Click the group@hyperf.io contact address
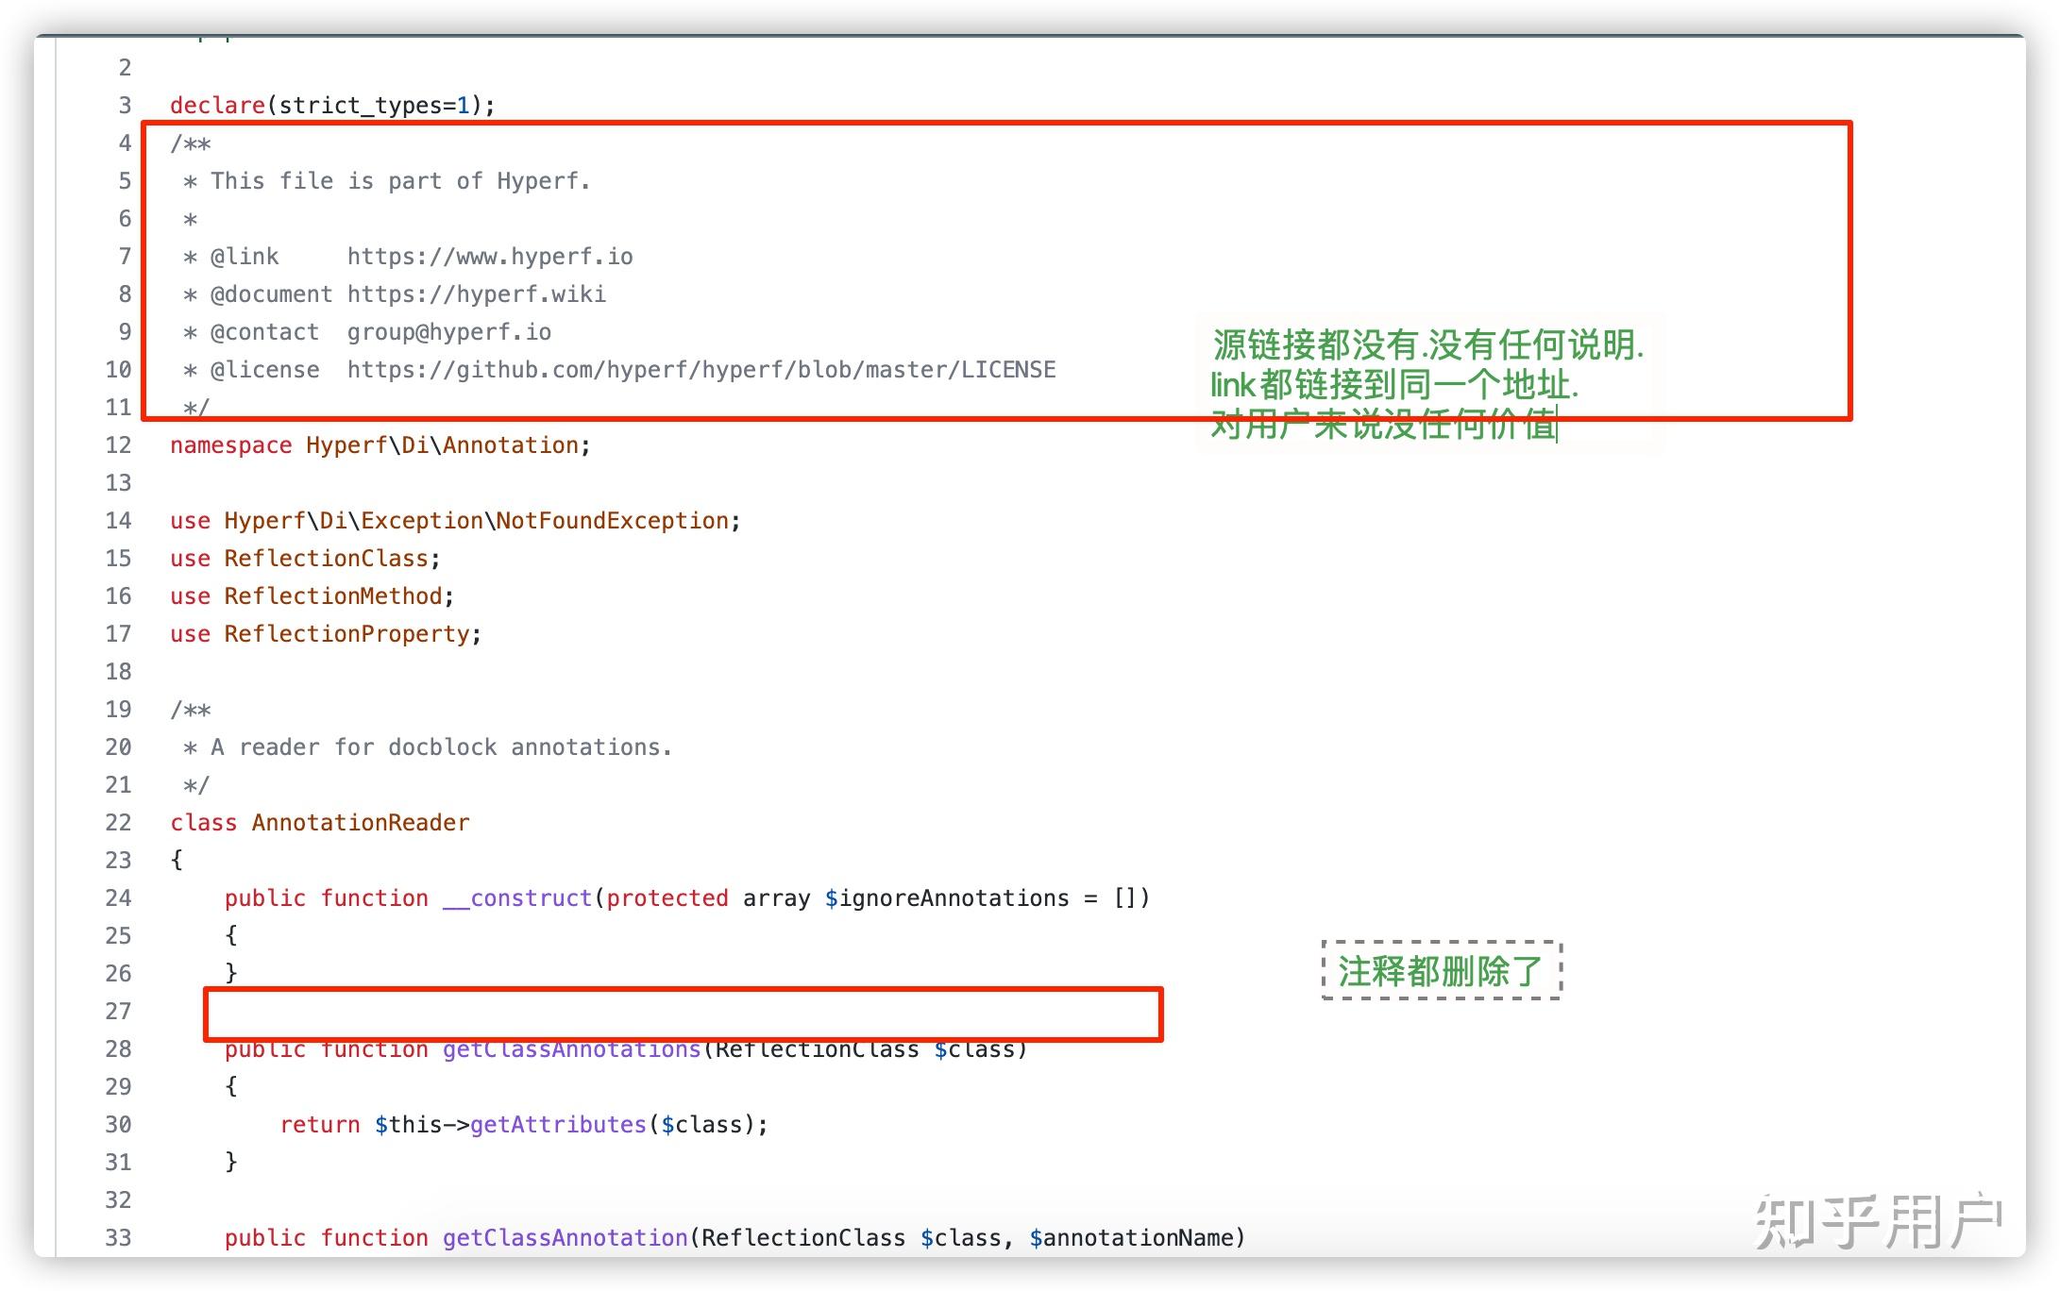 coord(451,331)
